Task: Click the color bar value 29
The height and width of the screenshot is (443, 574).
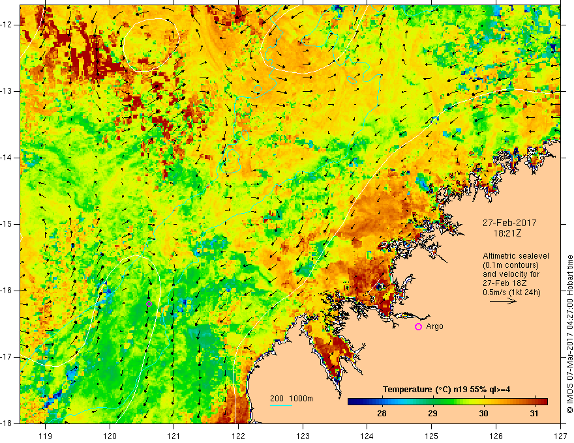Action: 432,414
